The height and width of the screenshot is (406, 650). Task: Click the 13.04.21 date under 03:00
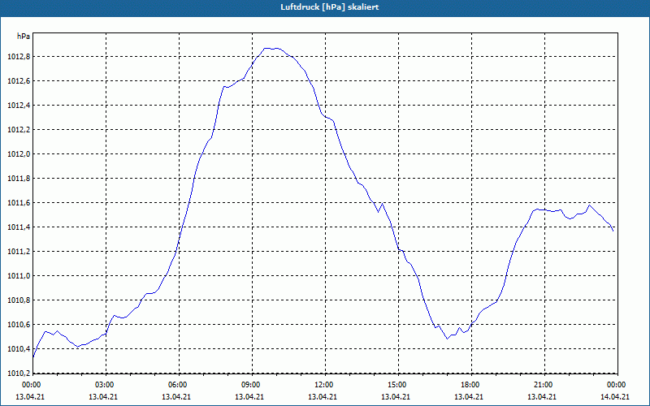(x=103, y=397)
